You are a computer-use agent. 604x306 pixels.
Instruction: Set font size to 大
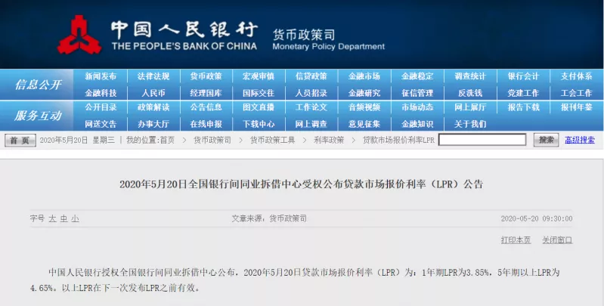52,218
